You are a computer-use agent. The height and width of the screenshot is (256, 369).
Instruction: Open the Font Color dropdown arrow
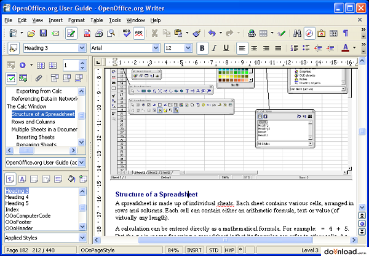(x=354, y=48)
